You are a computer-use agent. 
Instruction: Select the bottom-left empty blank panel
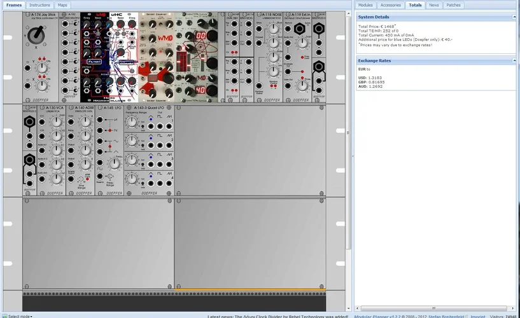(x=98, y=244)
